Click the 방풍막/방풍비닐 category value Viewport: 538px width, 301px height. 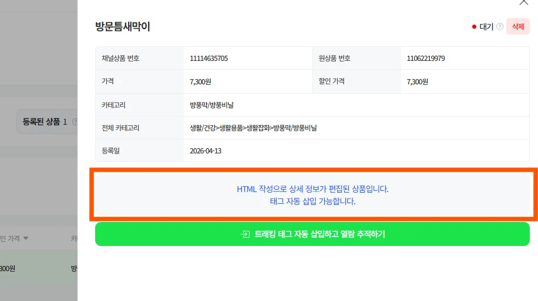[x=211, y=105]
